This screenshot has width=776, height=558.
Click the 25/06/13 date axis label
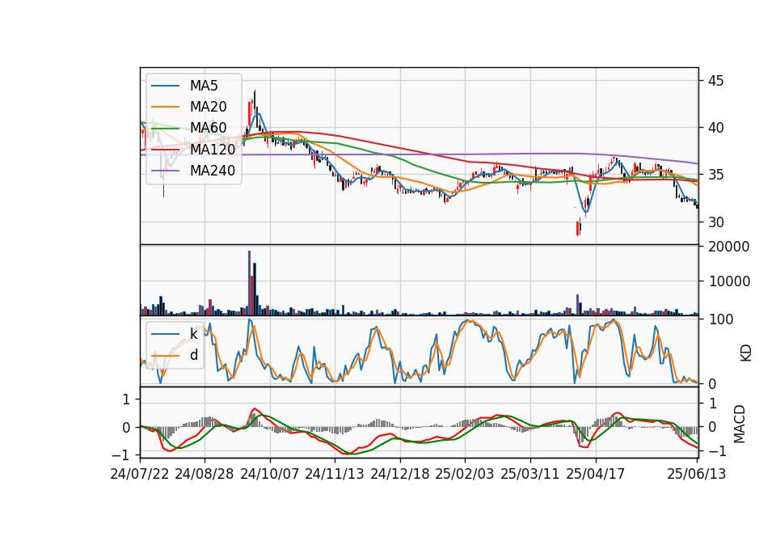coord(697,474)
